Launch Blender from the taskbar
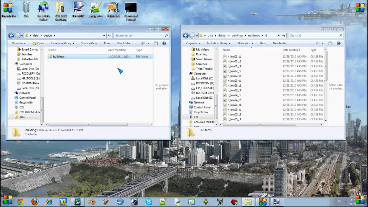 [92, 202]
